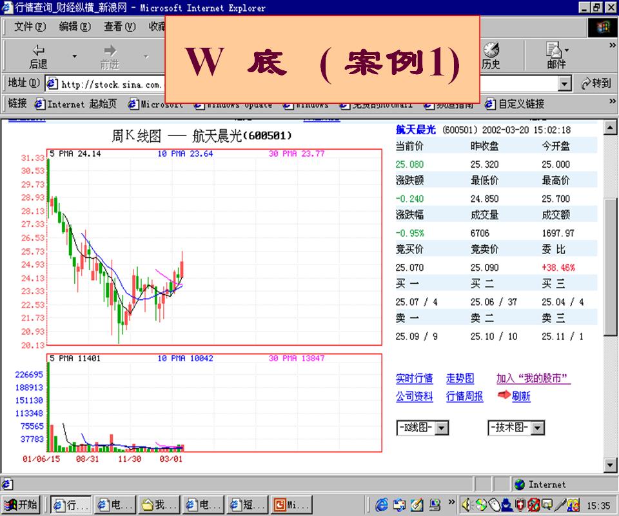The image size is (619, 516).
Task: Expand the links bar overflow chevron
Action: tap(613, 101)
